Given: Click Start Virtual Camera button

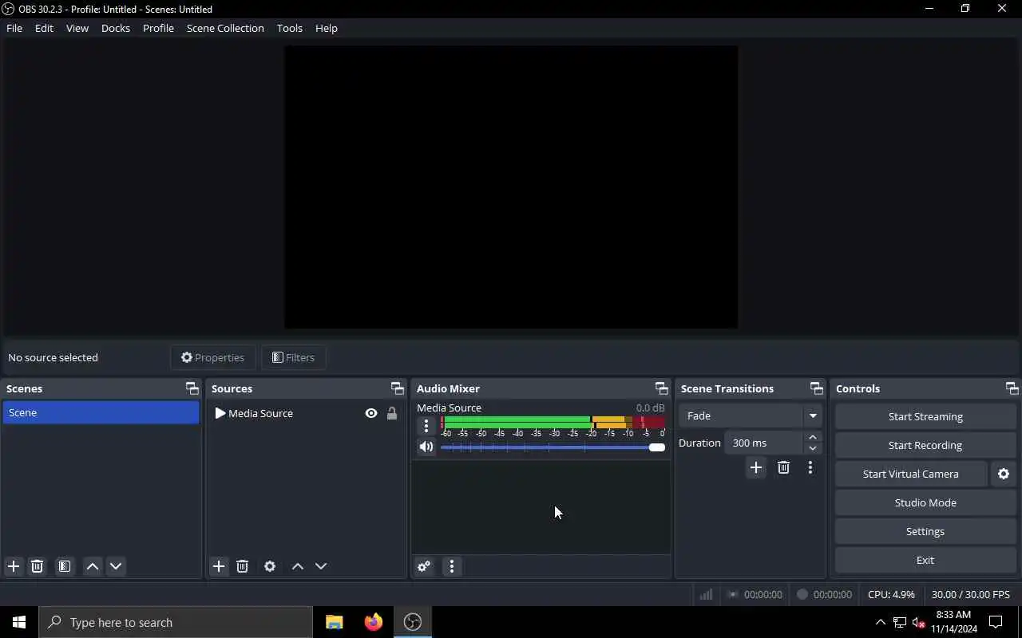Looking at the screenshot, I should tap(911, 474).
